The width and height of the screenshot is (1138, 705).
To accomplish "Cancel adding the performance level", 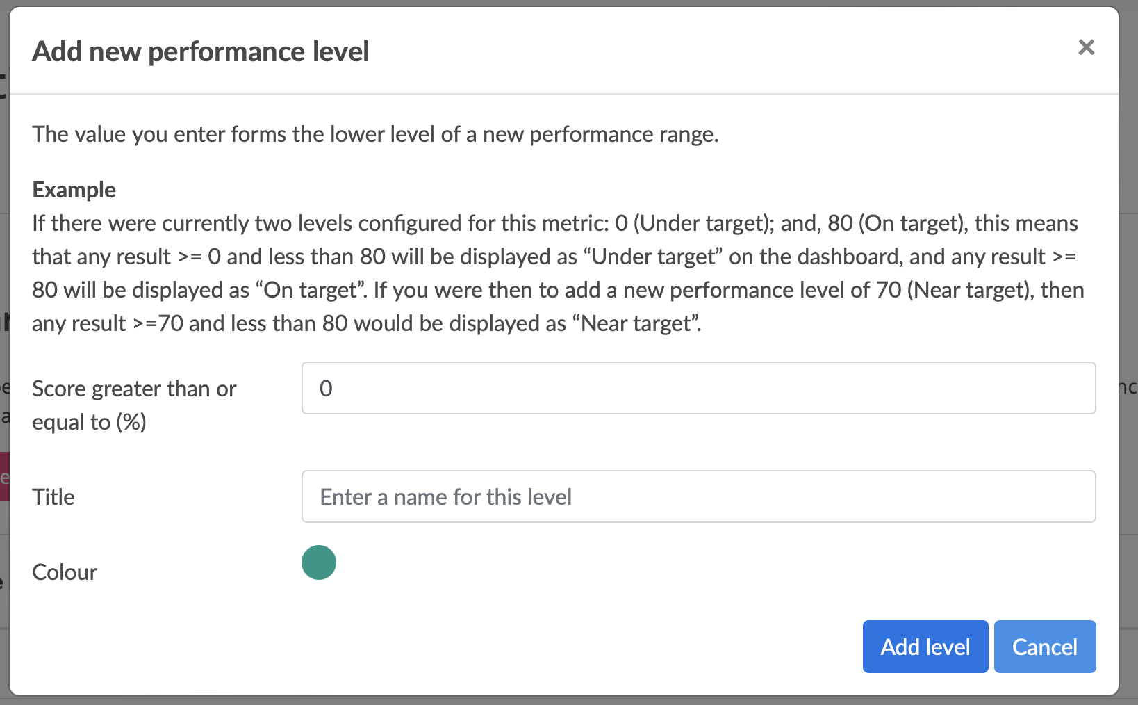I will coord(1044,647).
